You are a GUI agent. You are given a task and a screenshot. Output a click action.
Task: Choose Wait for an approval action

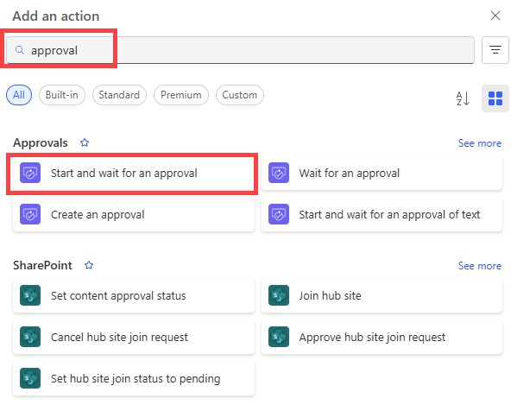(381, 174)
